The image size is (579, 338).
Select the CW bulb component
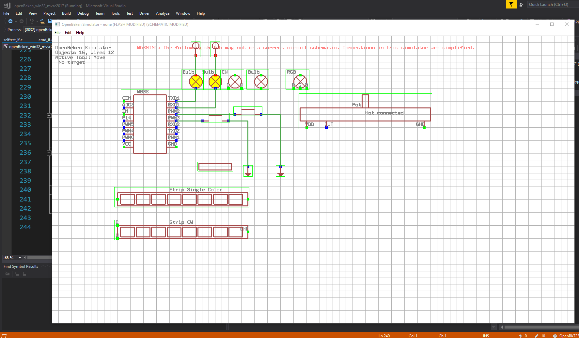click(235, 82)
